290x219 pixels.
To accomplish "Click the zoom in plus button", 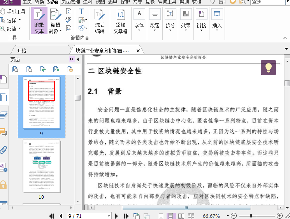I will click(279, 216).
